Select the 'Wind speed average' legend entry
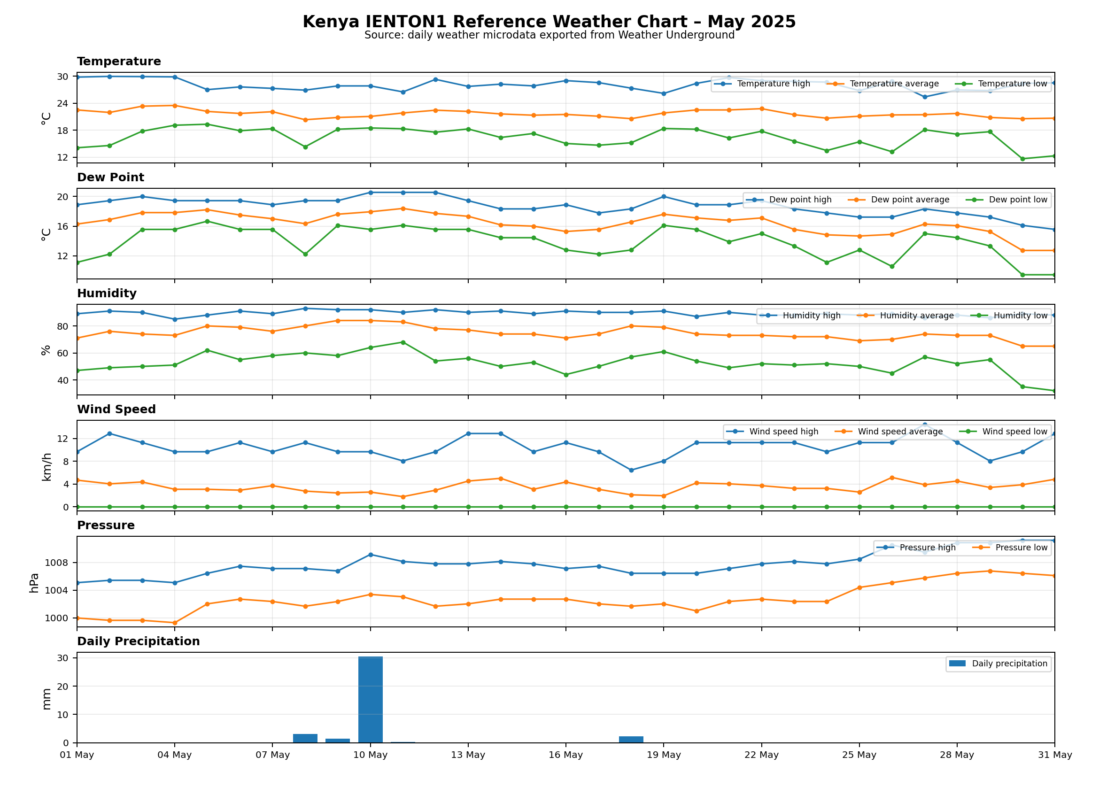 pyautogui.click(x=889, y=432)
